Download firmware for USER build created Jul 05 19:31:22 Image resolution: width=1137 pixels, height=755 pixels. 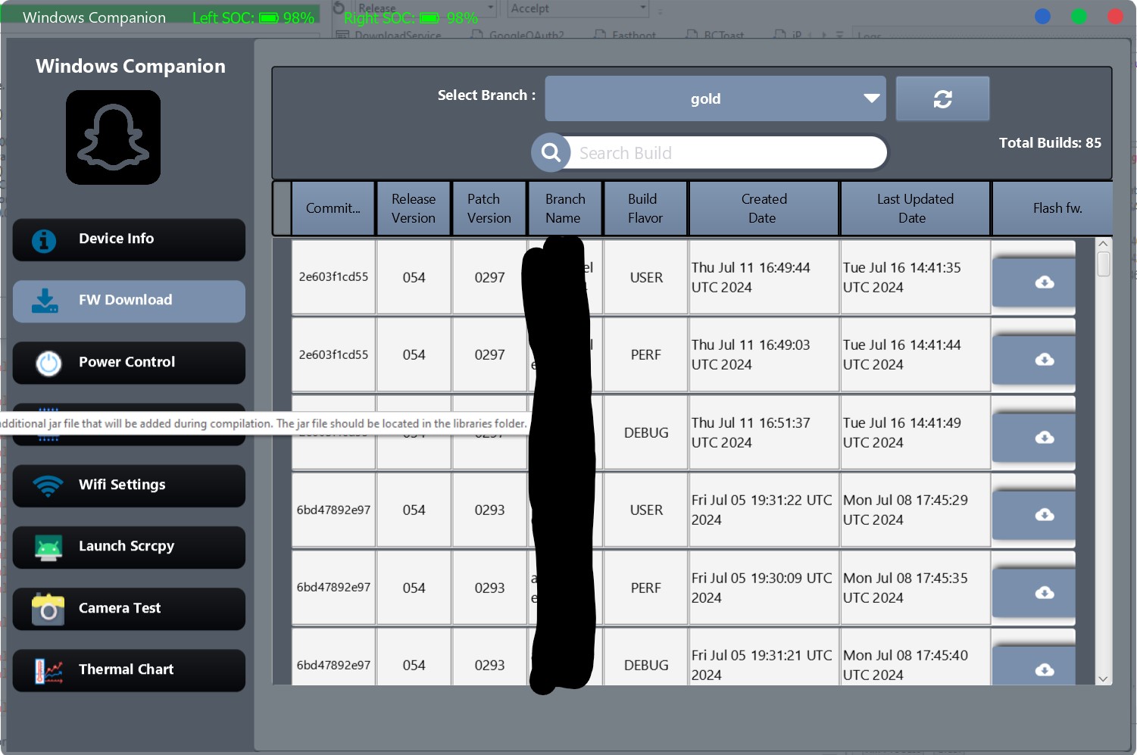point(1033,515)
